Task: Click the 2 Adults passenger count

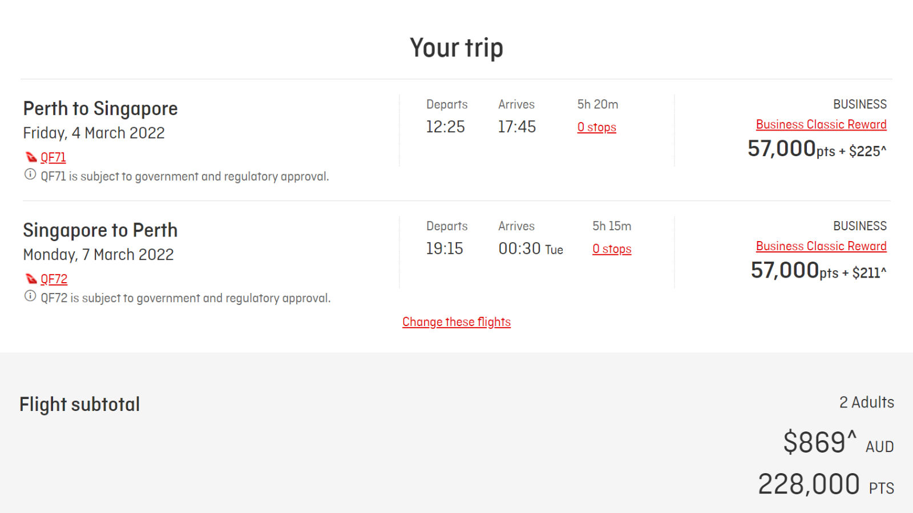Action: point(867,402)
